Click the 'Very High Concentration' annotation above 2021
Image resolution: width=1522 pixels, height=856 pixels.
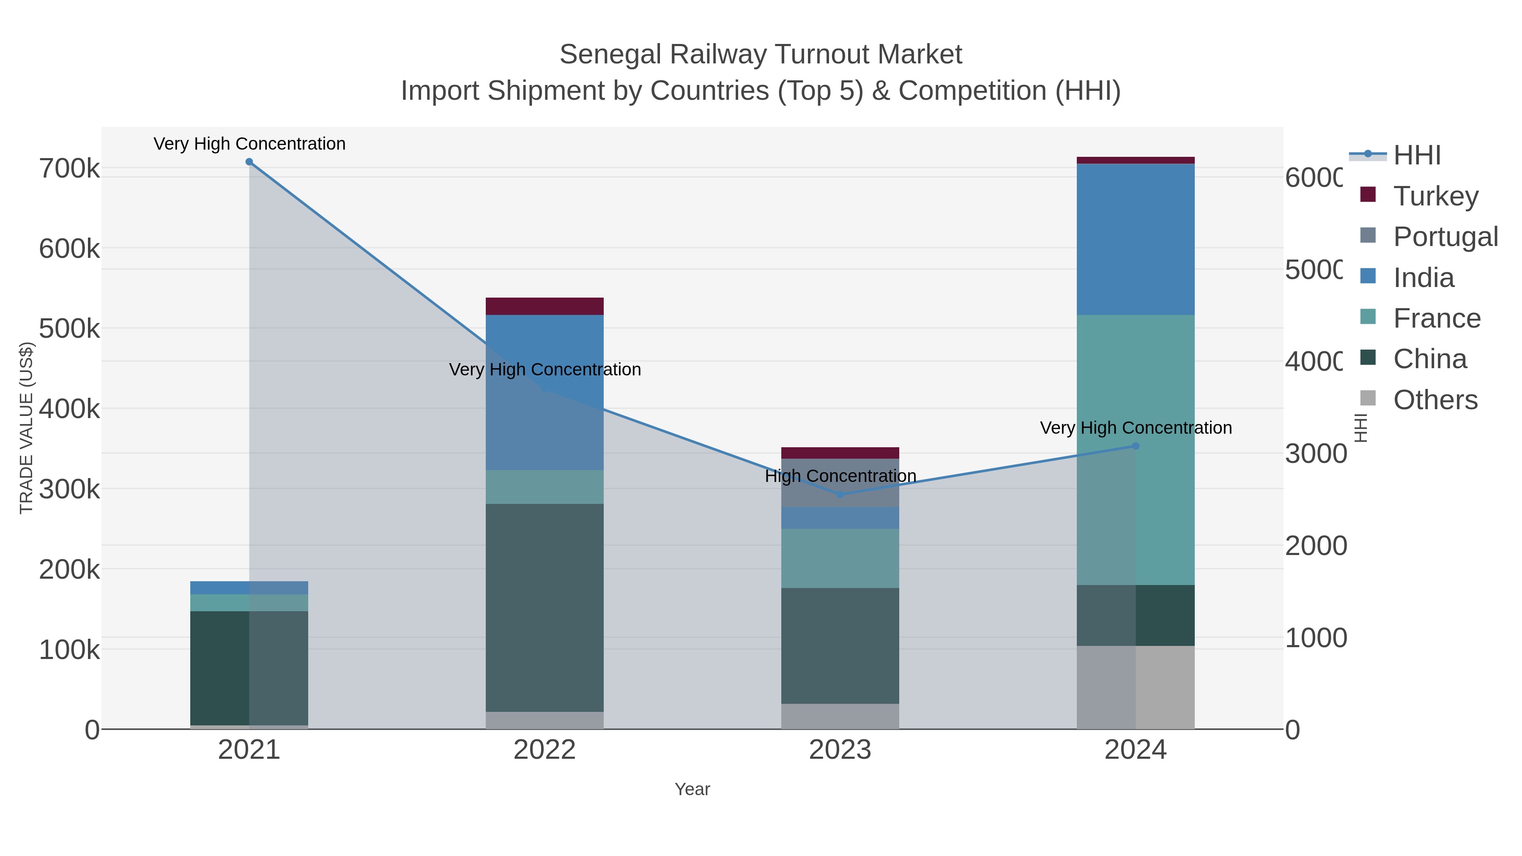click(x=249, y=144)
